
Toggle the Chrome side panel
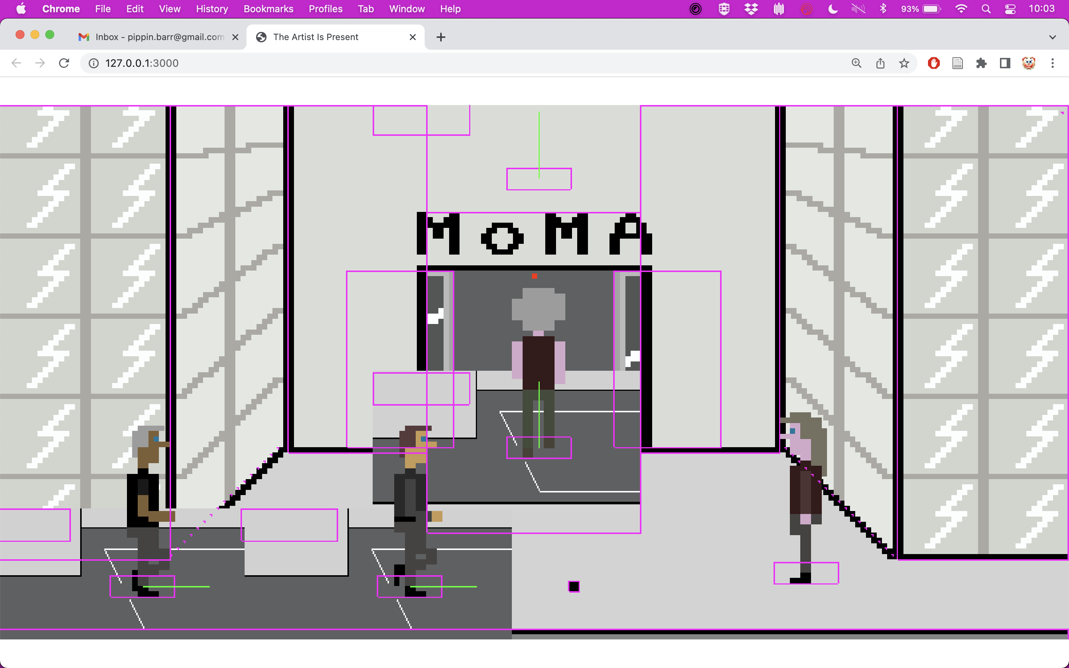pos(1006,63)
